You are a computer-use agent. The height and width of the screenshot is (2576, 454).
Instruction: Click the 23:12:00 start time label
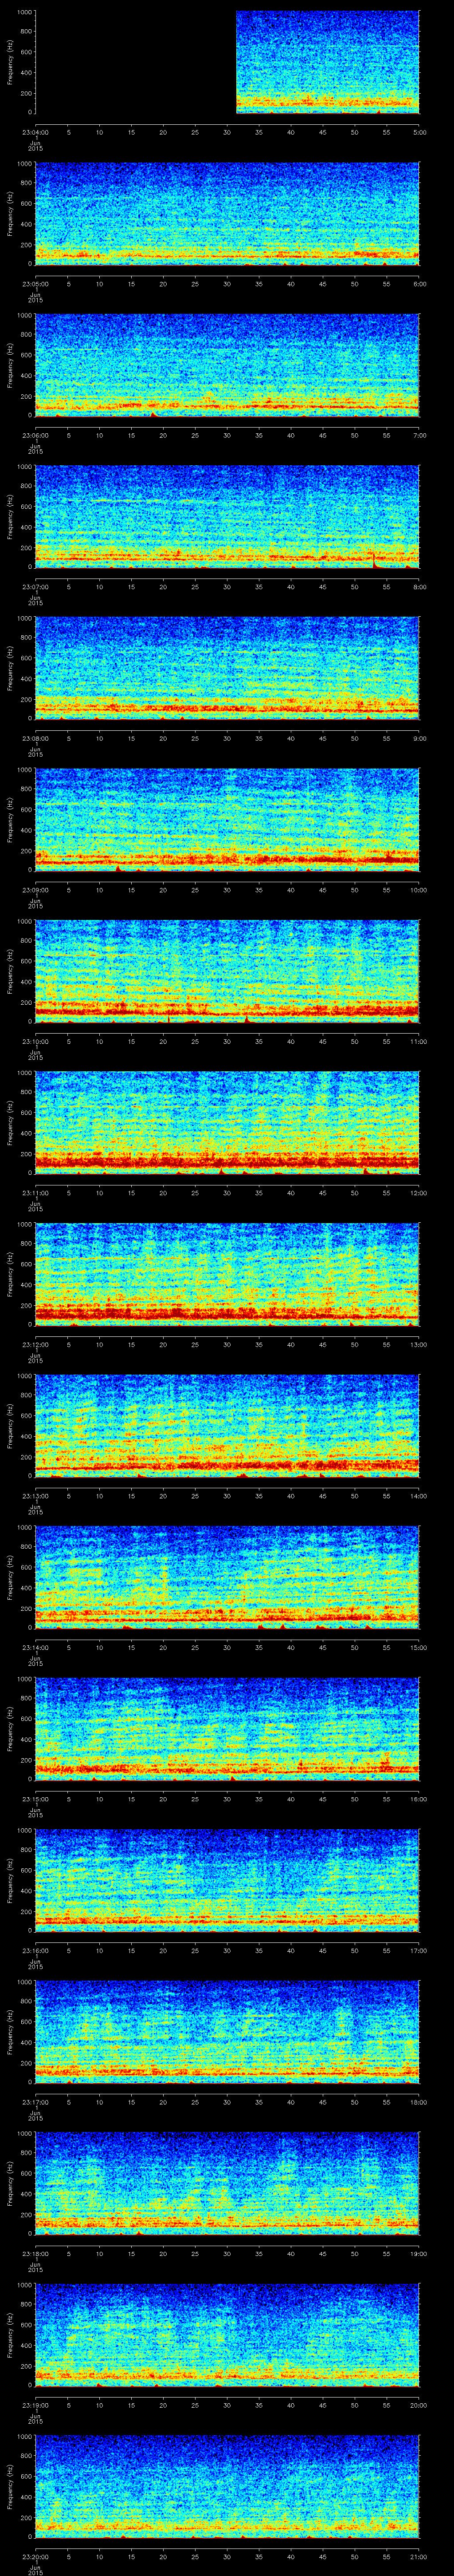click(x=35, y=1344)
